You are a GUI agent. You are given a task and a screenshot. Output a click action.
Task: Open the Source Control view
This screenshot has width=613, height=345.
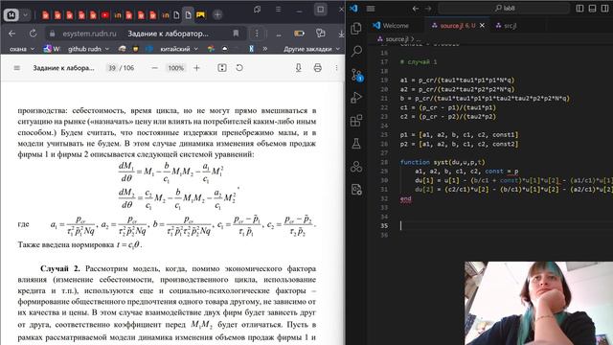[357, 75]
